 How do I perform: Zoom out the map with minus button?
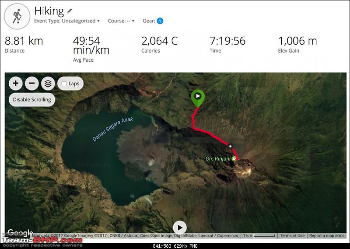click(32, 84)
